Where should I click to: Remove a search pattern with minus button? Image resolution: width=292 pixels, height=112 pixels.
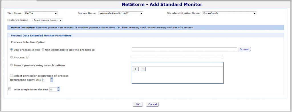(x=143, y=69)
